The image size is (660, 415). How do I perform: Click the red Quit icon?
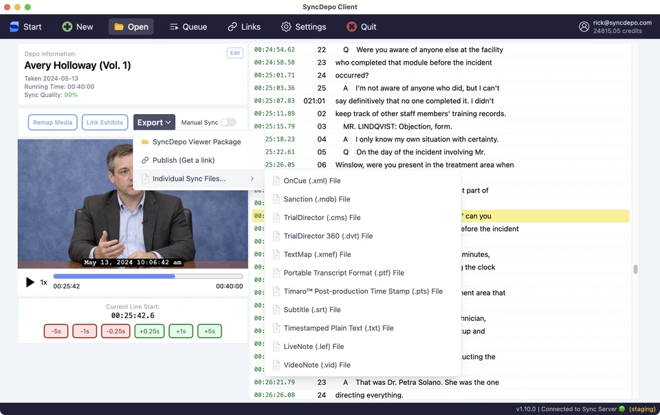coord(351,27)
